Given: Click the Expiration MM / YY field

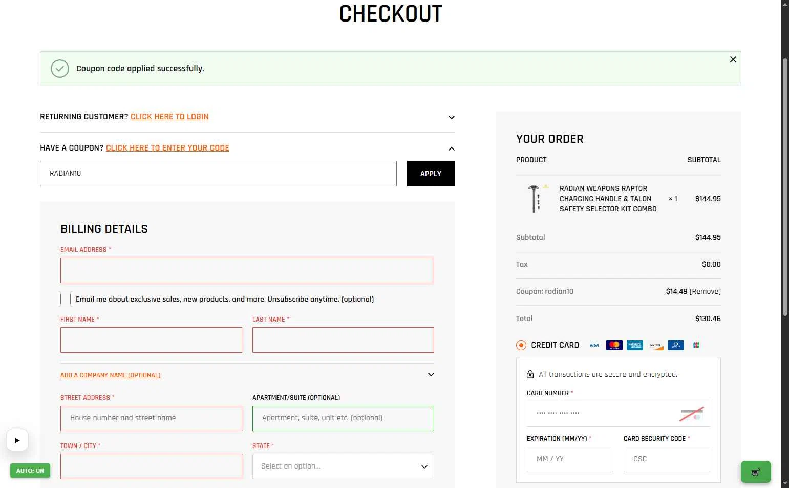Looking at the screenshot, I should click(x=570, y=459).
